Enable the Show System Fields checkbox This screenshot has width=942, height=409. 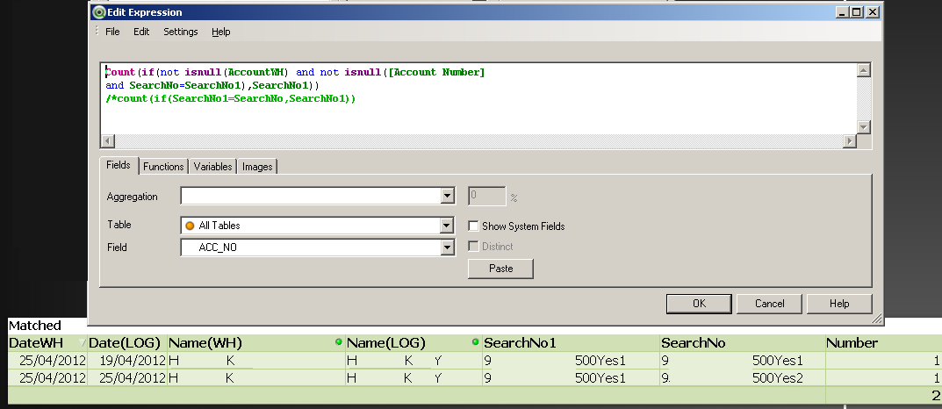click(473, 226)
